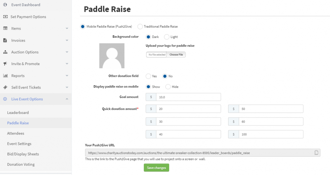Image resolution: width=330 pixels, height=175 pixels.
Task: Select Hide for display paddle raise on mobile
Action: (x=168, y=87)
